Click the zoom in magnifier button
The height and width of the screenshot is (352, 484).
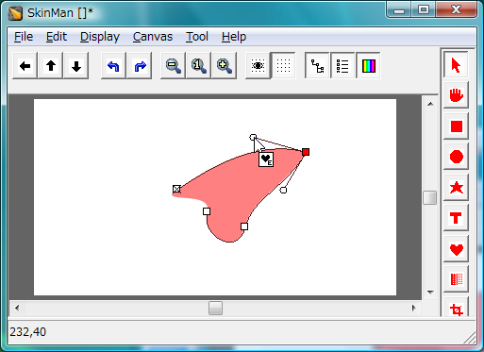click(224, 66)
